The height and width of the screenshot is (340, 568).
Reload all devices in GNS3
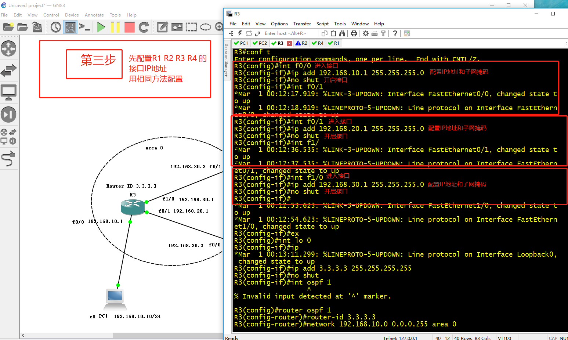(144, 27)
